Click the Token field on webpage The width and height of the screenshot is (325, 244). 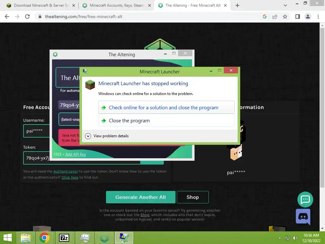click(36, 158)
